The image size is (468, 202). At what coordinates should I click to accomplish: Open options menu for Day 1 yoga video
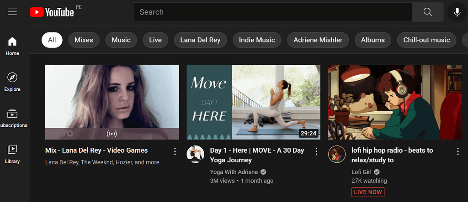coord(316,151)
